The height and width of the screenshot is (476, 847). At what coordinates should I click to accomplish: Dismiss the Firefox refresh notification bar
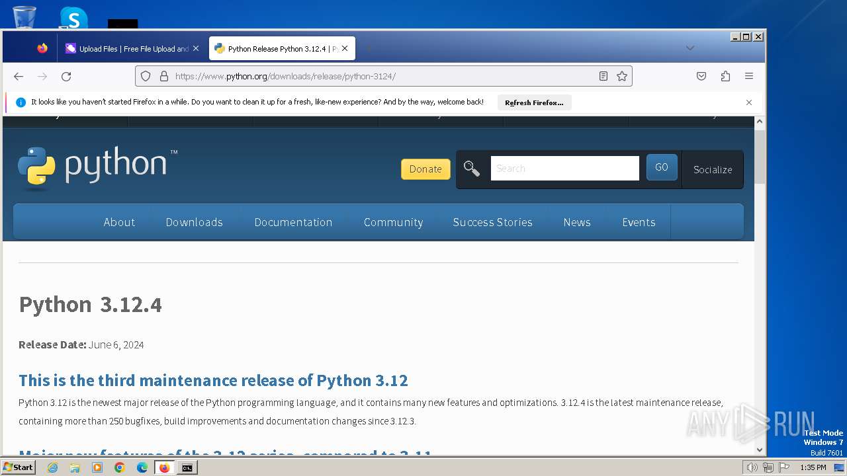pyautogui.click(x=749, y=102)
